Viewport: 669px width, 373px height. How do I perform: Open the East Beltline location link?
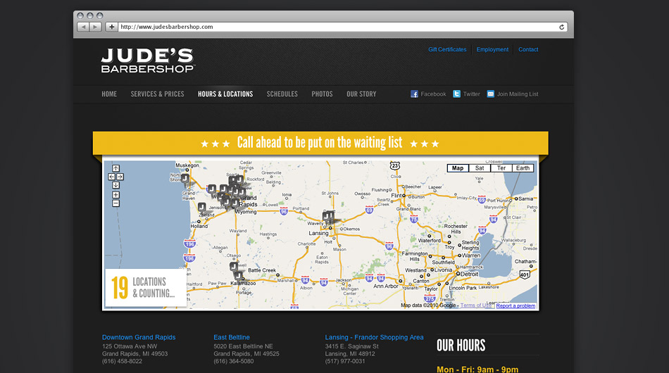click(232, 337)
